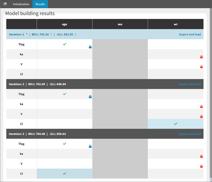Sort by Iteration using its arrow
Screen dimensions: 212x182
coord(27,34)
